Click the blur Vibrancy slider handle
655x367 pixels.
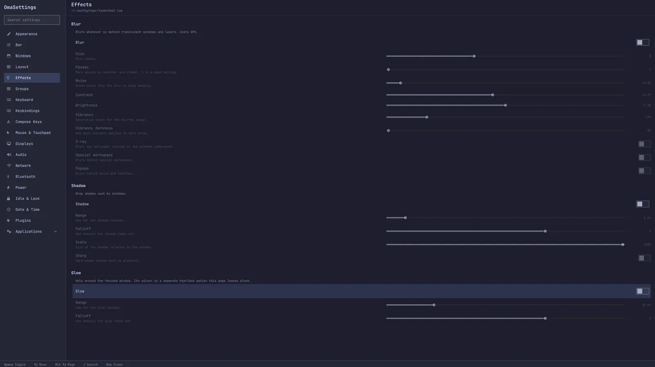(x=427, y=117)
